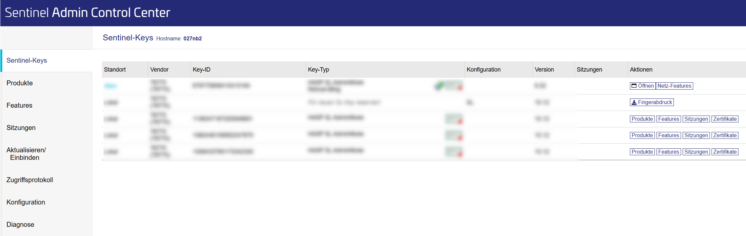Open the first Sentinel key with Öffnen
Image resolution: width=746 pixels, height=236 pixels.
(x=642, y=86)
